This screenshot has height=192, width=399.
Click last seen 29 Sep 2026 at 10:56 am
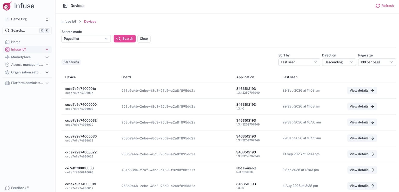(x=302, y=122)
